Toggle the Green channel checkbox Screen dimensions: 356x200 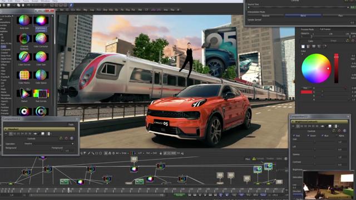pos(308,136)
